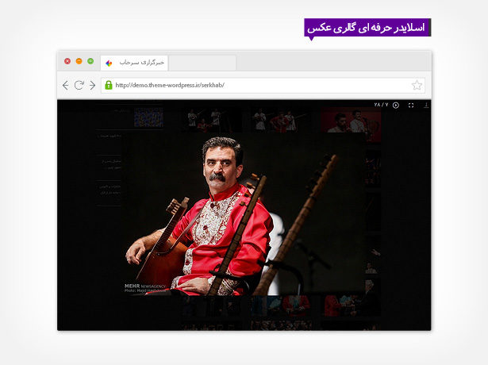Click the ۲۸ / ۷ image counter
Screen dimensions: 488x365
(x=381, y=105)
